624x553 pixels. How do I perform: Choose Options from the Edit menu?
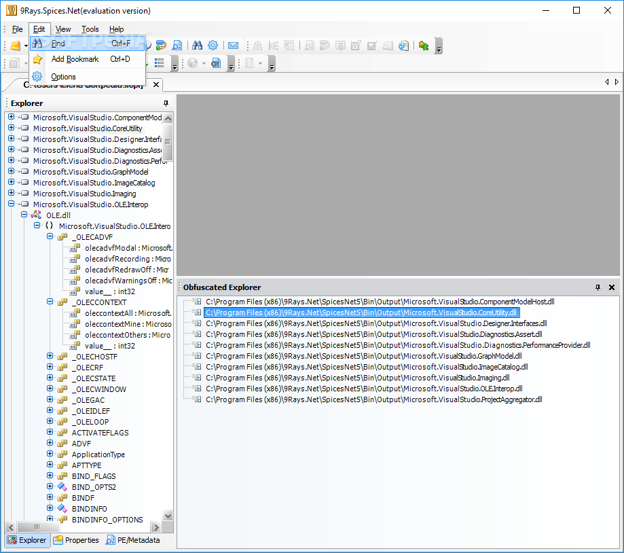pyautogui.click(x=88, y=77)
